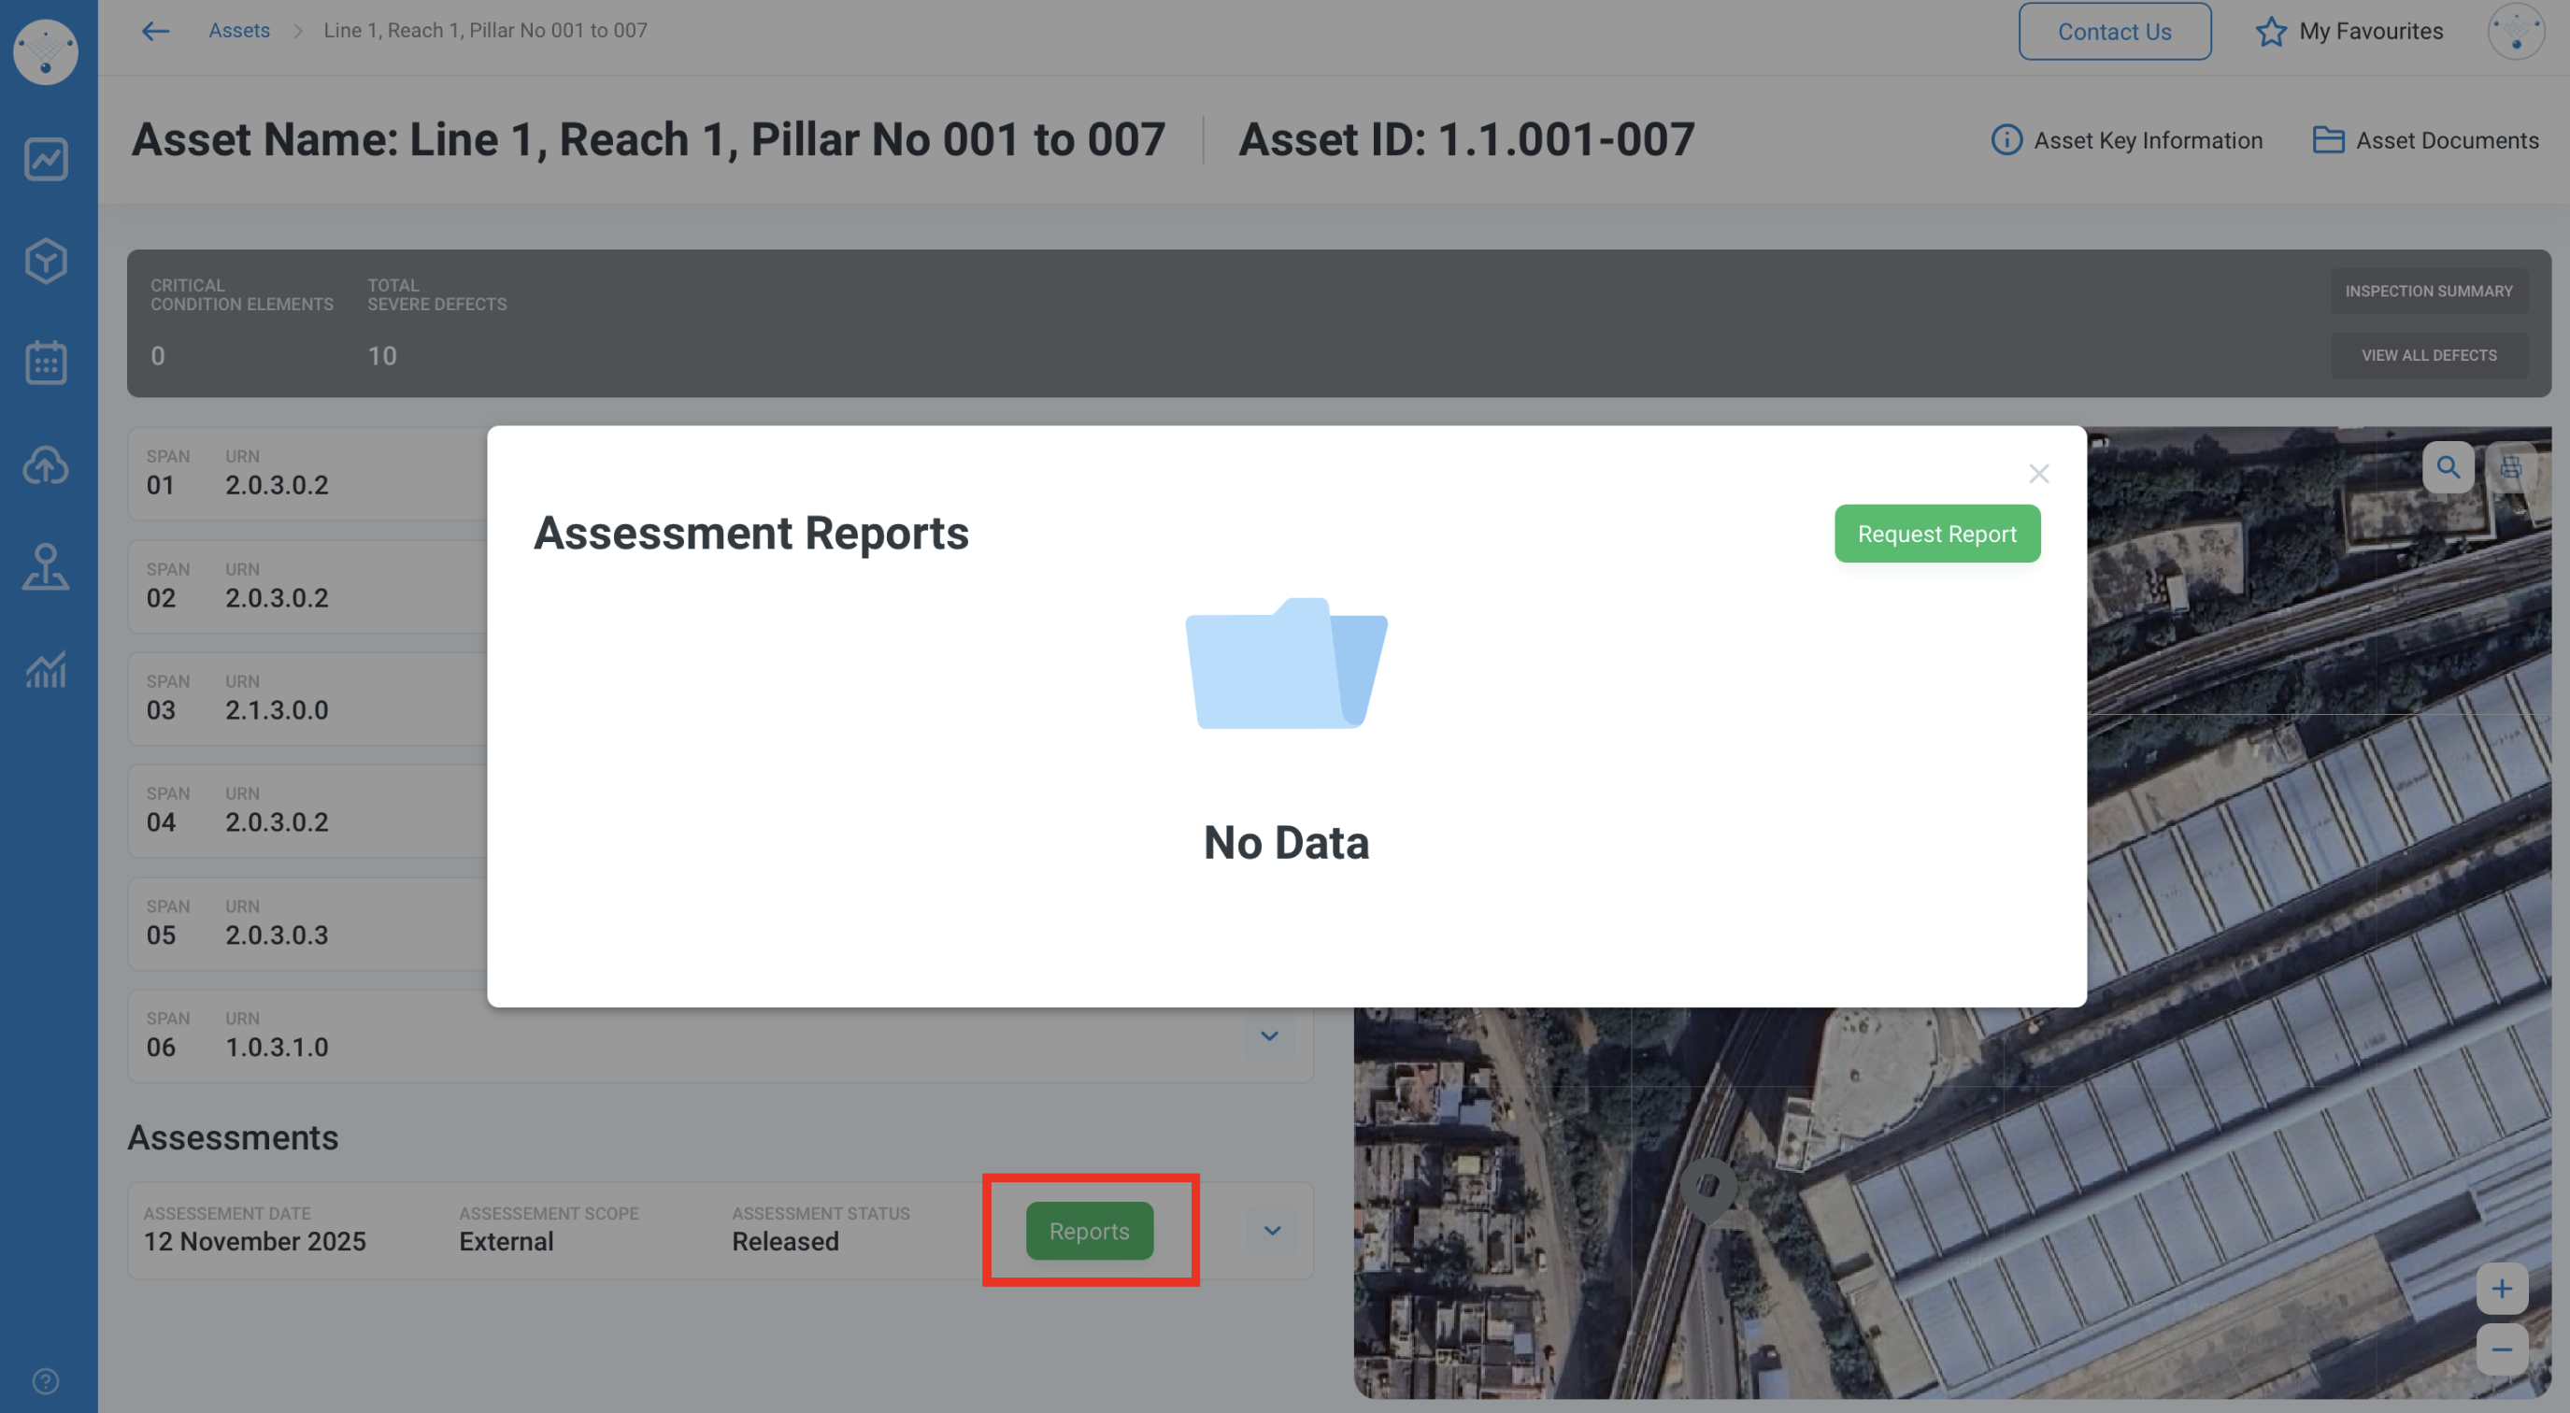The height and width of the screenshot is (1413, 2570).
Task: Click the location pin marker on the map
Action: click(x=1707, y=1190)
